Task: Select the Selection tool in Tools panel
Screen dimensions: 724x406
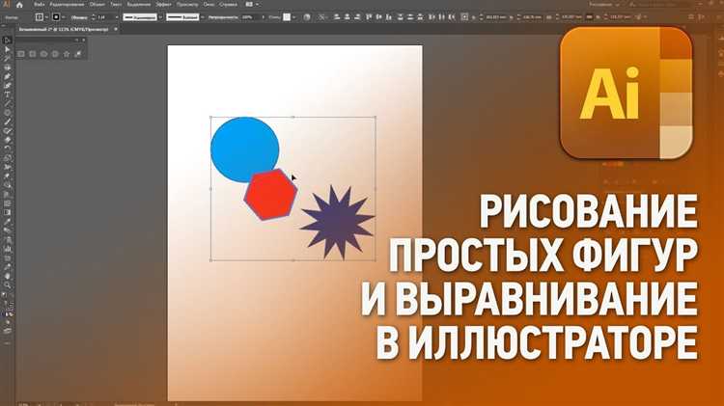Action: click(7, 41)
